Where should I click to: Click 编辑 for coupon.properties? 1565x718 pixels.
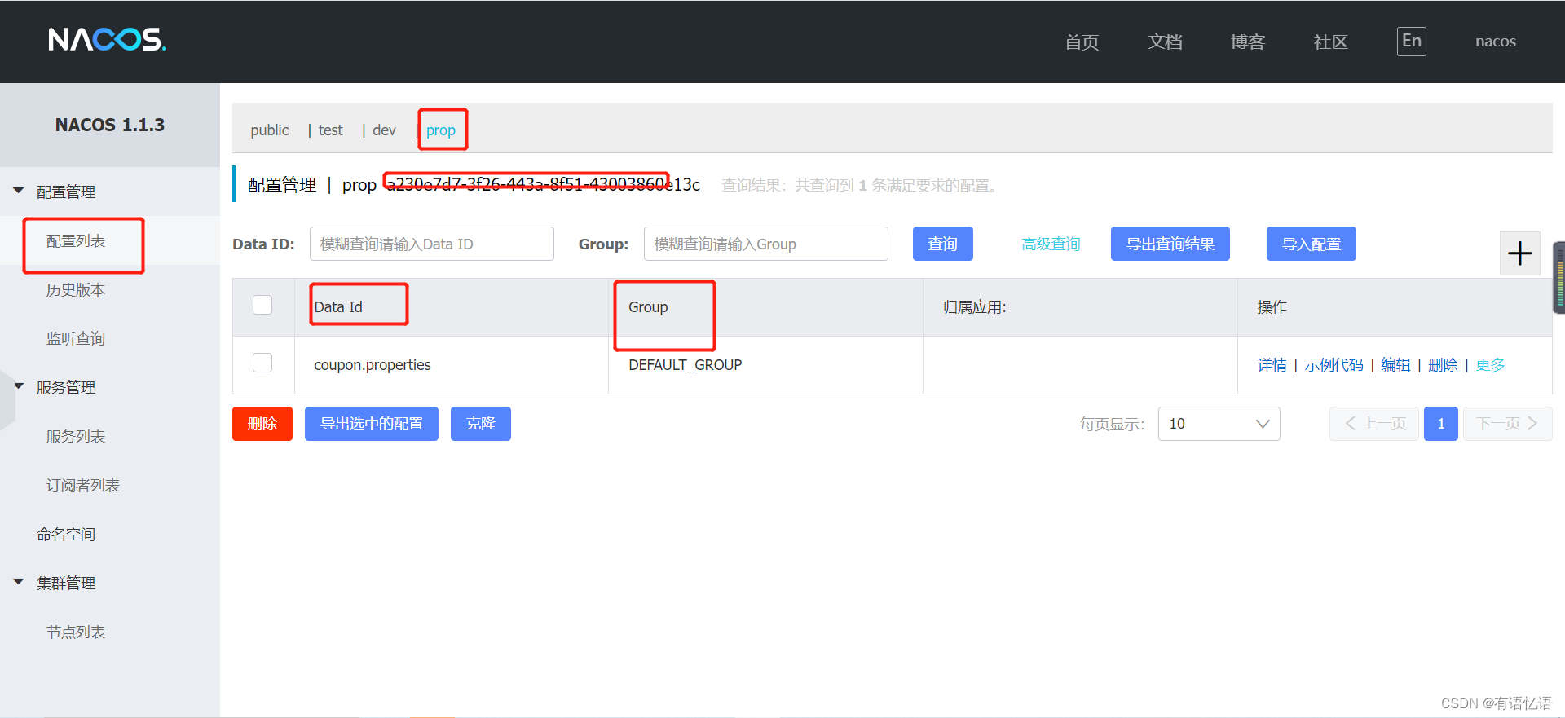pyautogui.click(x=1395, y=365)
